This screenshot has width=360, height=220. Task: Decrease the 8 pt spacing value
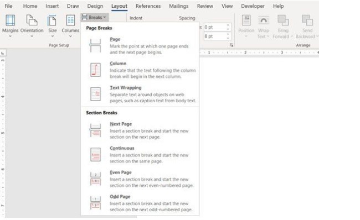(228, 38)
